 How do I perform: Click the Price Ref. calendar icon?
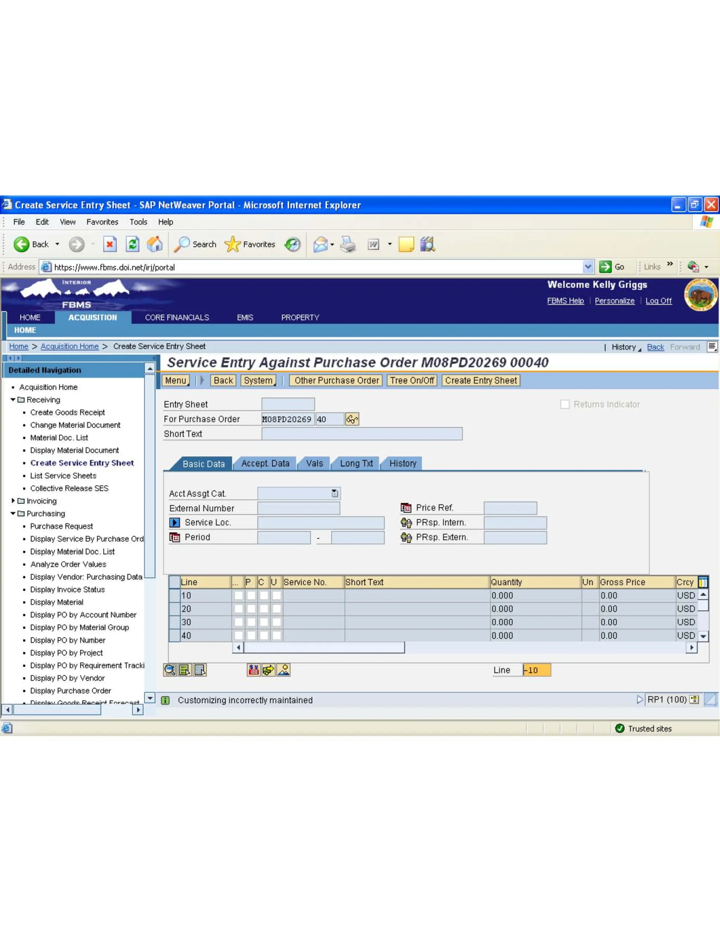[x=406, y=508]
